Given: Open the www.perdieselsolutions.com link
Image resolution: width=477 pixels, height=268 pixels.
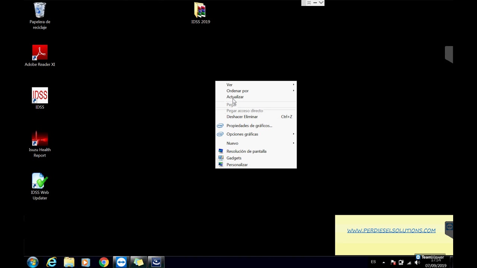Looking at the screenshot, I should [391, 230].
